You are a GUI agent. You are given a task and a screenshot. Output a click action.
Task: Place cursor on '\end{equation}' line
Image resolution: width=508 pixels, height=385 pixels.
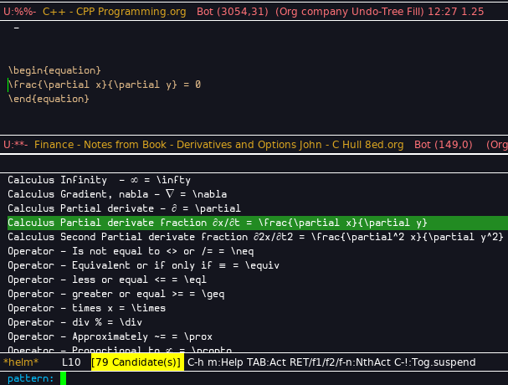click(49, 99)
